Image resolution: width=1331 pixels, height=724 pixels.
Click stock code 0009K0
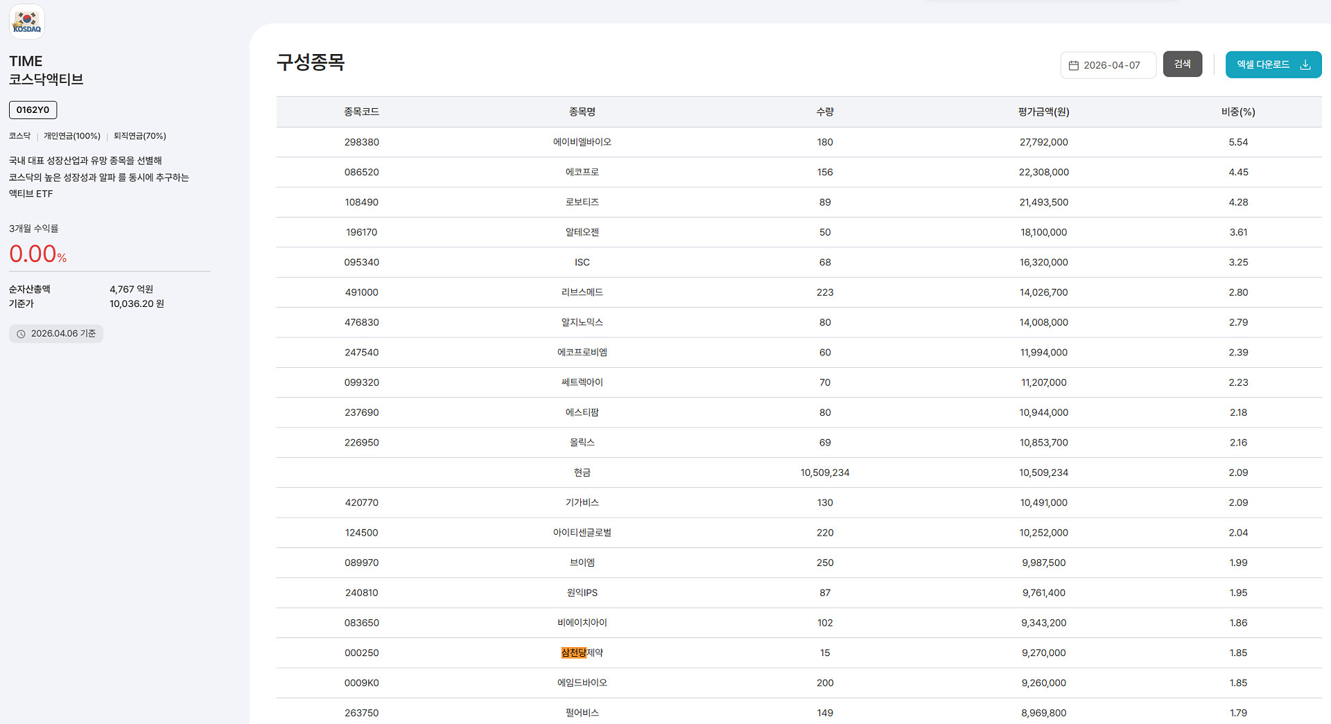tap(361, 682)
